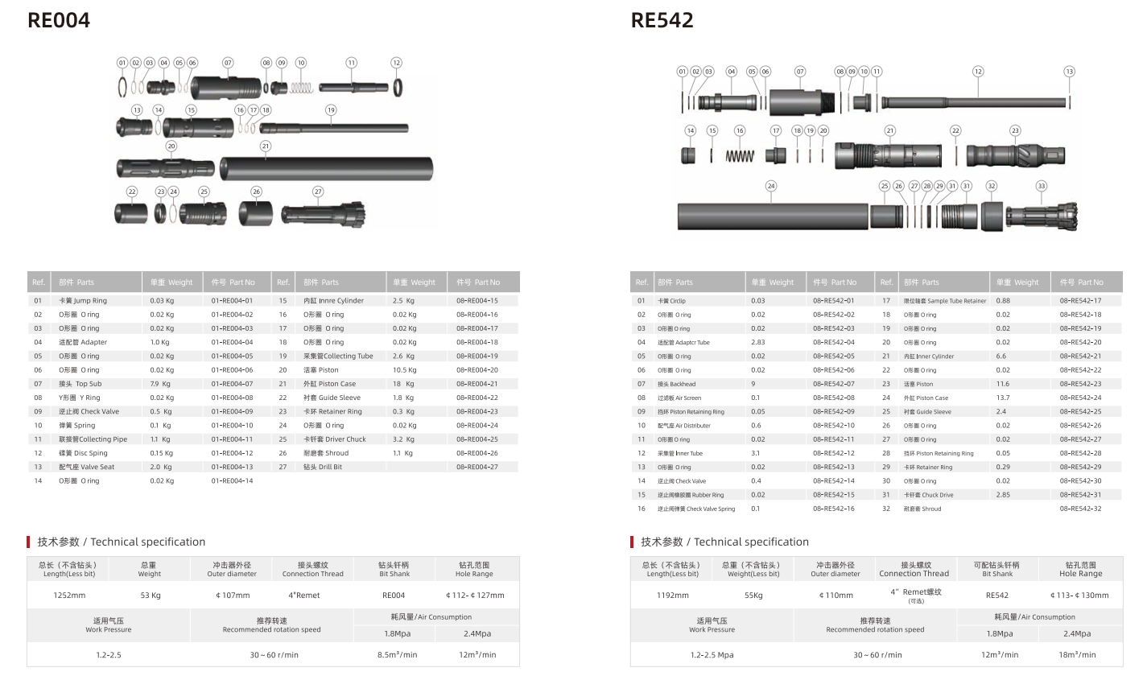This screenshot has height=676, width=1147.
Task: Click callout number 23 in the RE542 diagram
Action: (x=1015, y=130)
